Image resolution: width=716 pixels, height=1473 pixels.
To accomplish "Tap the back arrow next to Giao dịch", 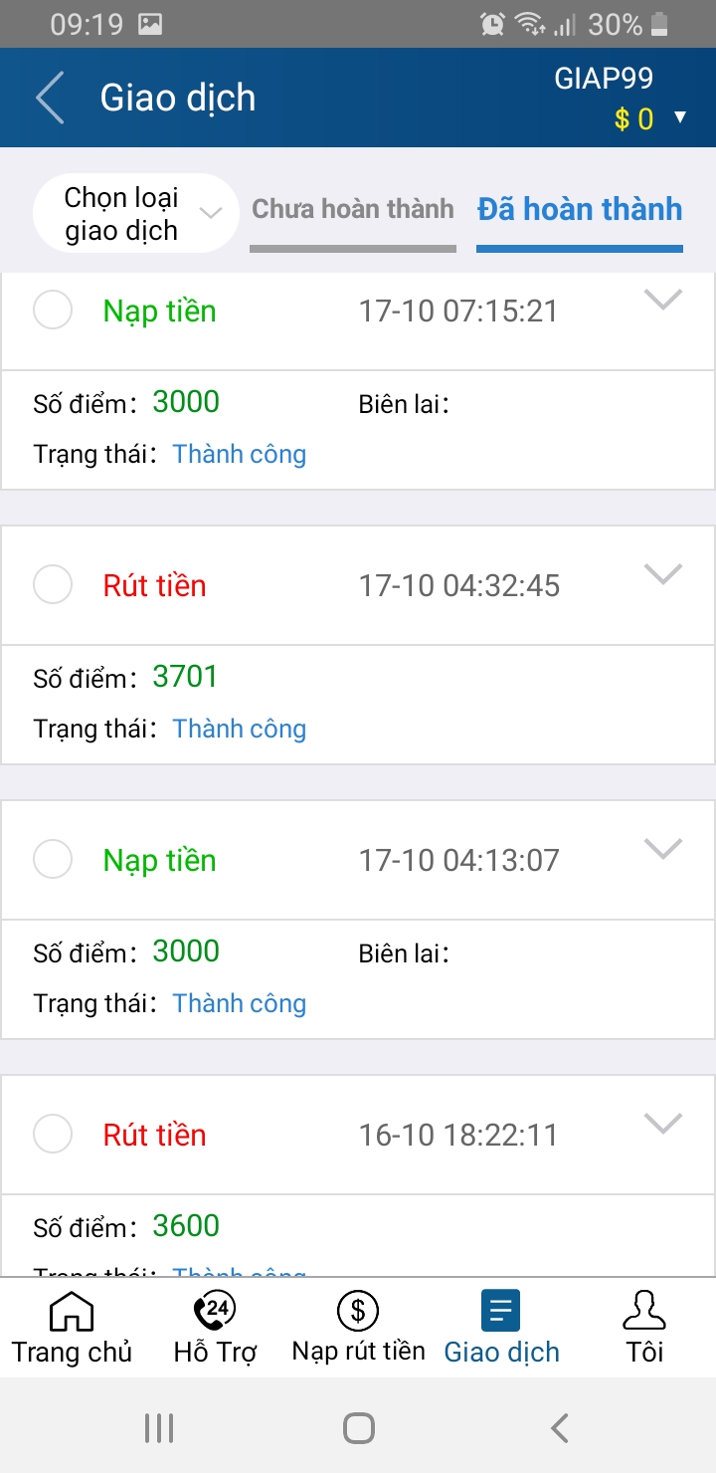I will point(50,98).
